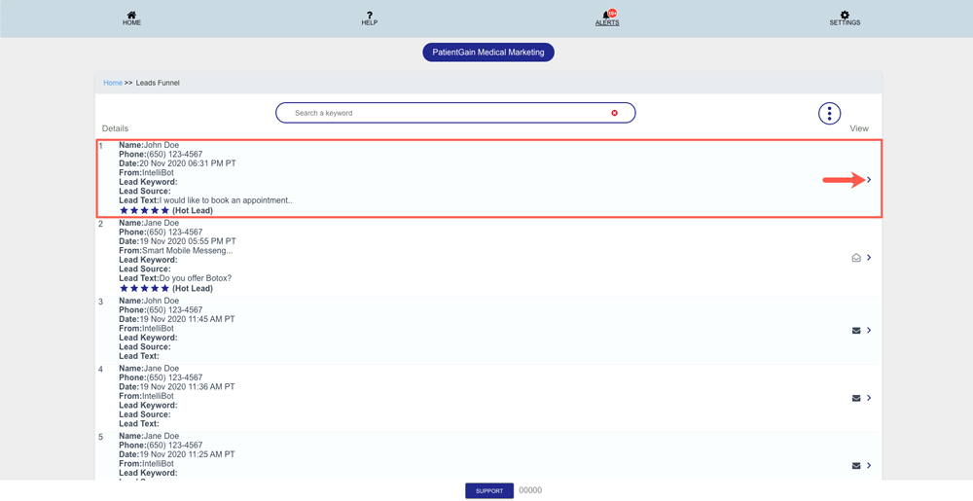Click 'Smart Mobile Messeng...' source text
The width and height of the screenshot is (973, 501).
[x=188, y=251]
